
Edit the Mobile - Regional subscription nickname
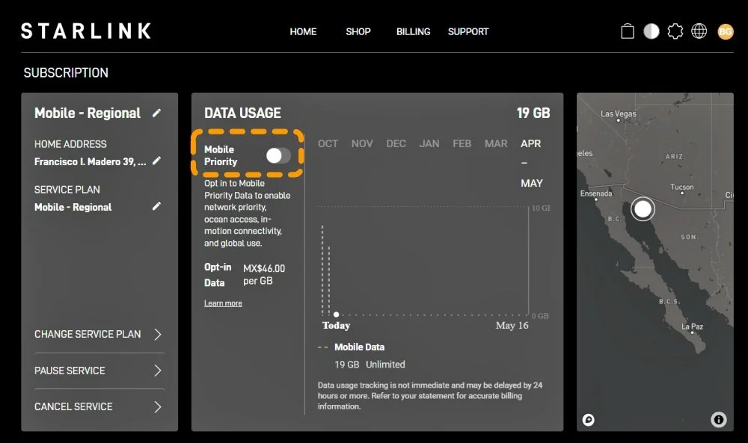pyautogui.click(x=156, y=114)
